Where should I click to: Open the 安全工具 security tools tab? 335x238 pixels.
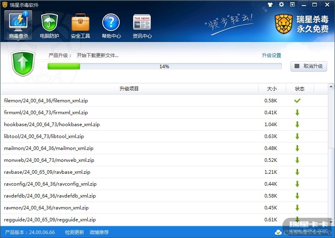coord(80,25)
